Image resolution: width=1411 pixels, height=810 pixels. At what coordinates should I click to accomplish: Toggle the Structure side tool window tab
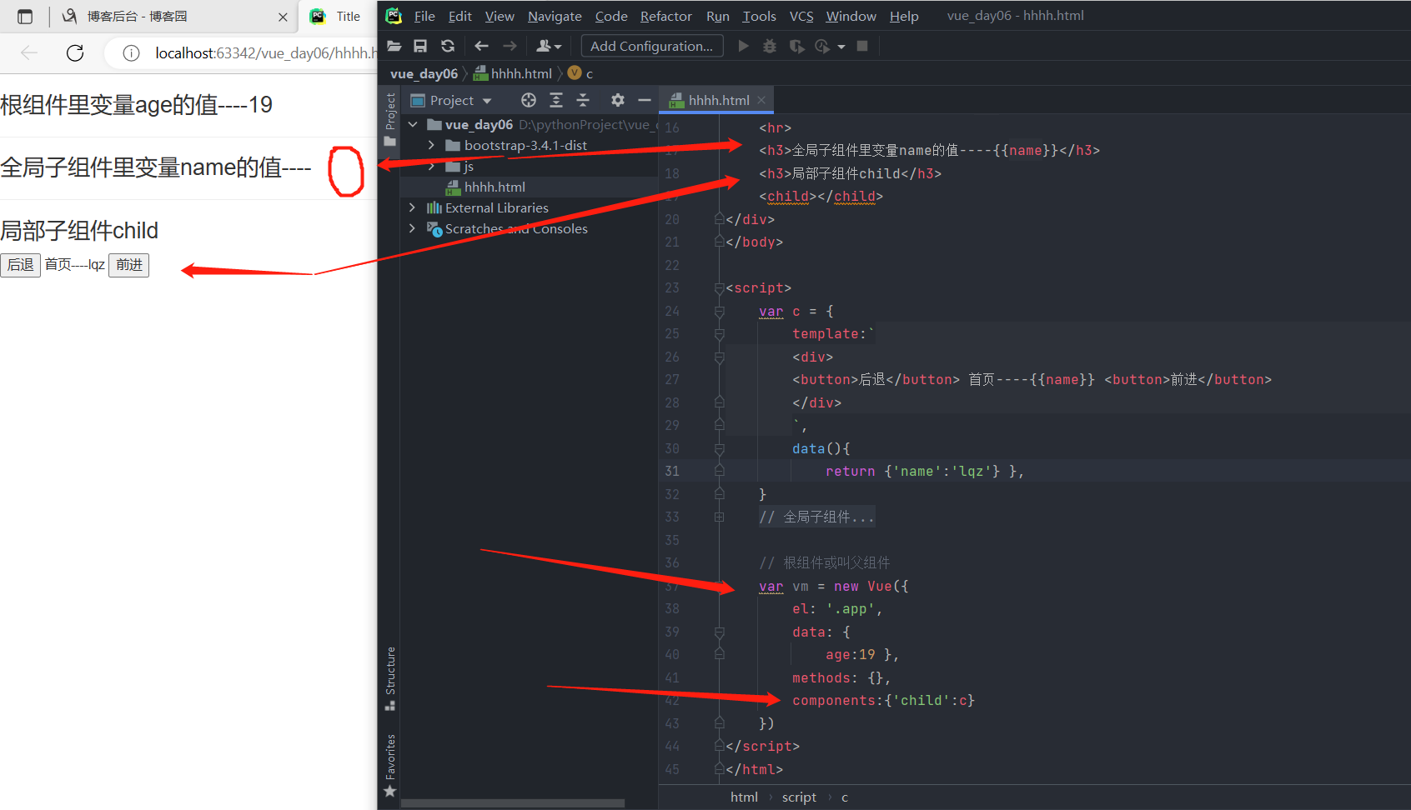coord(389,678)
